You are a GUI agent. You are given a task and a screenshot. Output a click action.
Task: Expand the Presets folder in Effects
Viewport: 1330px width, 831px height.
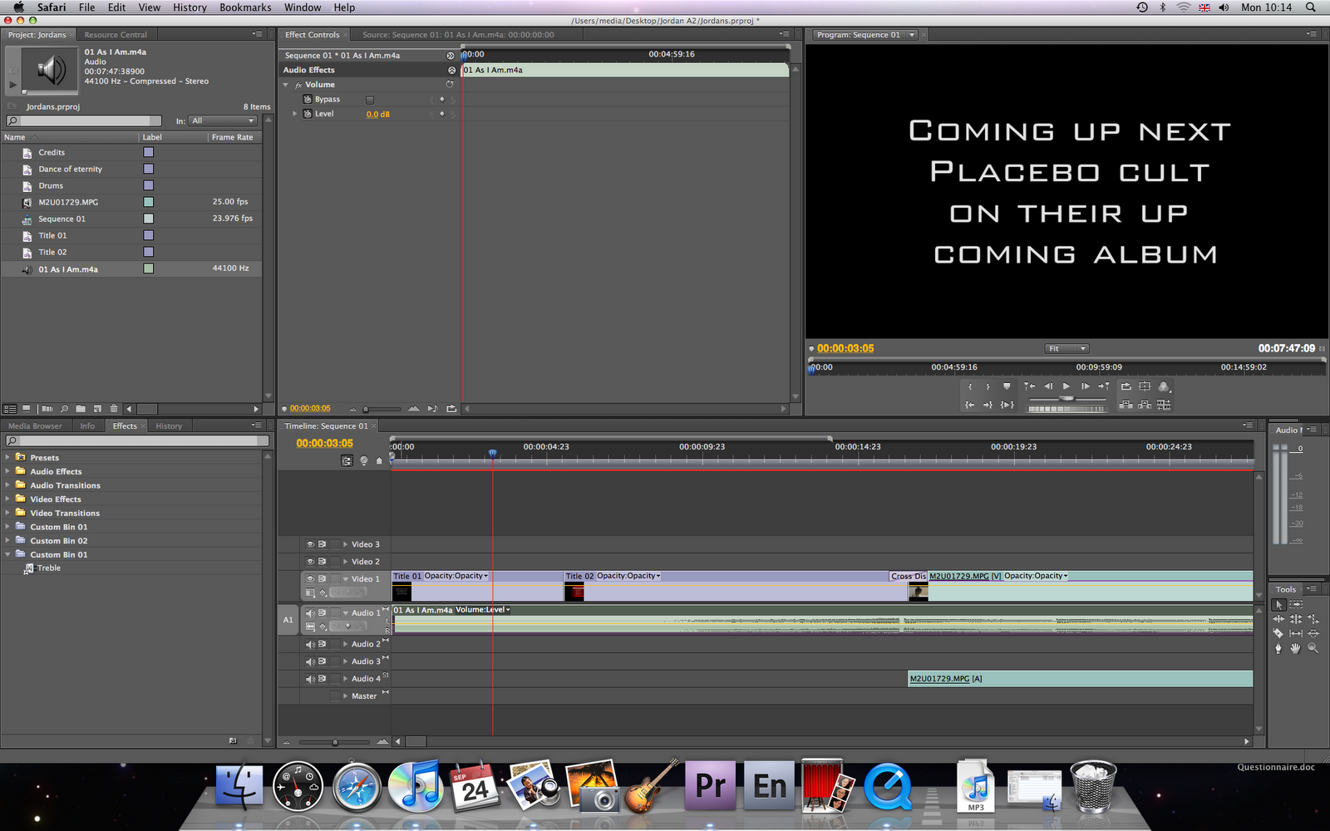tap(7, 457)
